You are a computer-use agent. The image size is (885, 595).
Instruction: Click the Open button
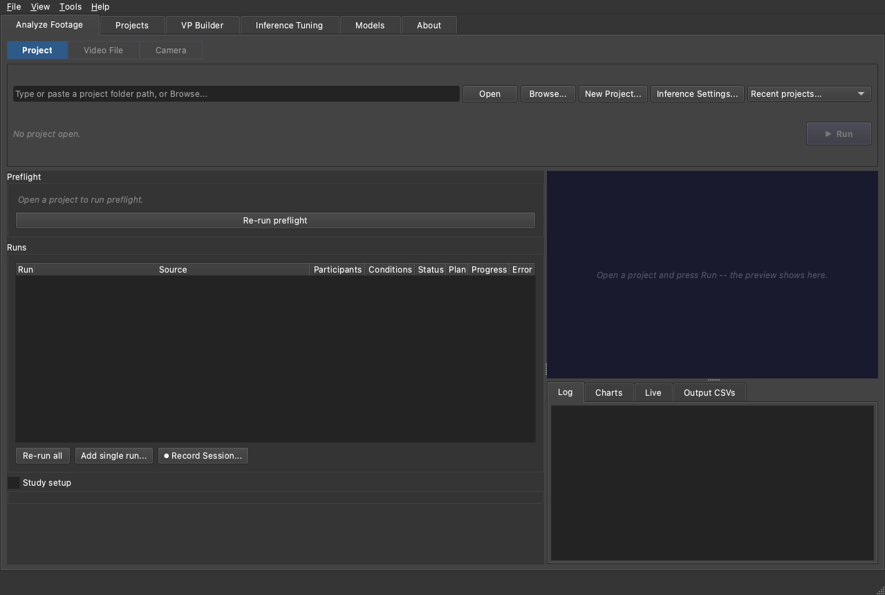coord(490,93)
